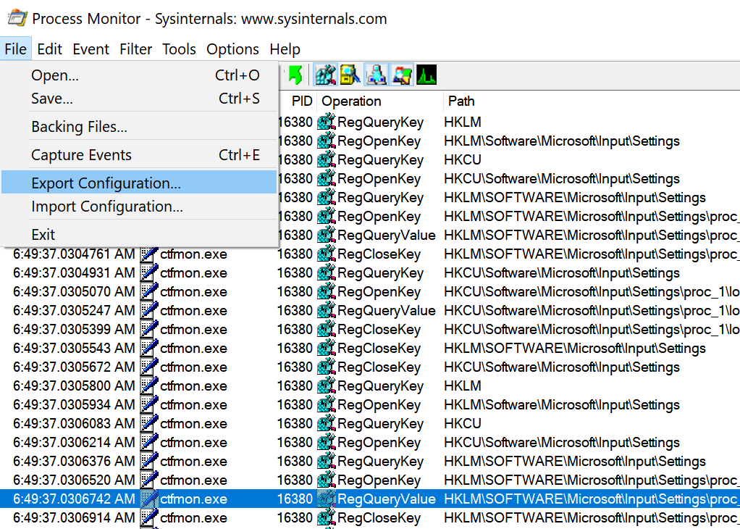Open the Options menu

click(x=232, y=49)
